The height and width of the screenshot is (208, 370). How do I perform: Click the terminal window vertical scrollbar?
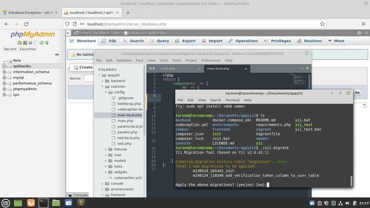click(x=351, y=181)
